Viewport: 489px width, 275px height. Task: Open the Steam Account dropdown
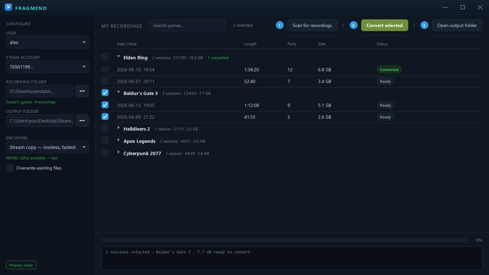(x=47, y=67)
